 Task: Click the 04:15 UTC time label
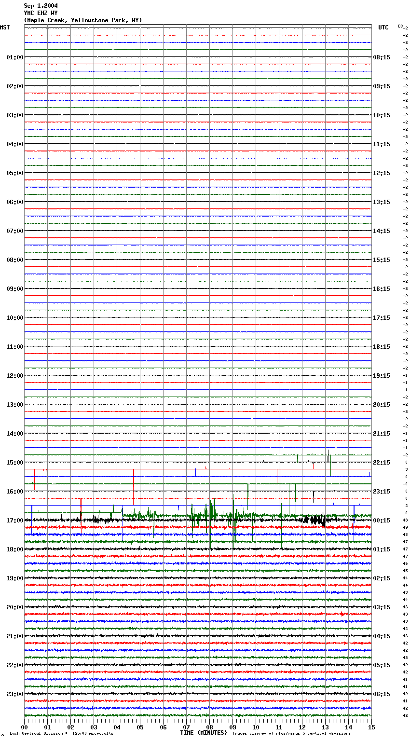tap(382, 636)
